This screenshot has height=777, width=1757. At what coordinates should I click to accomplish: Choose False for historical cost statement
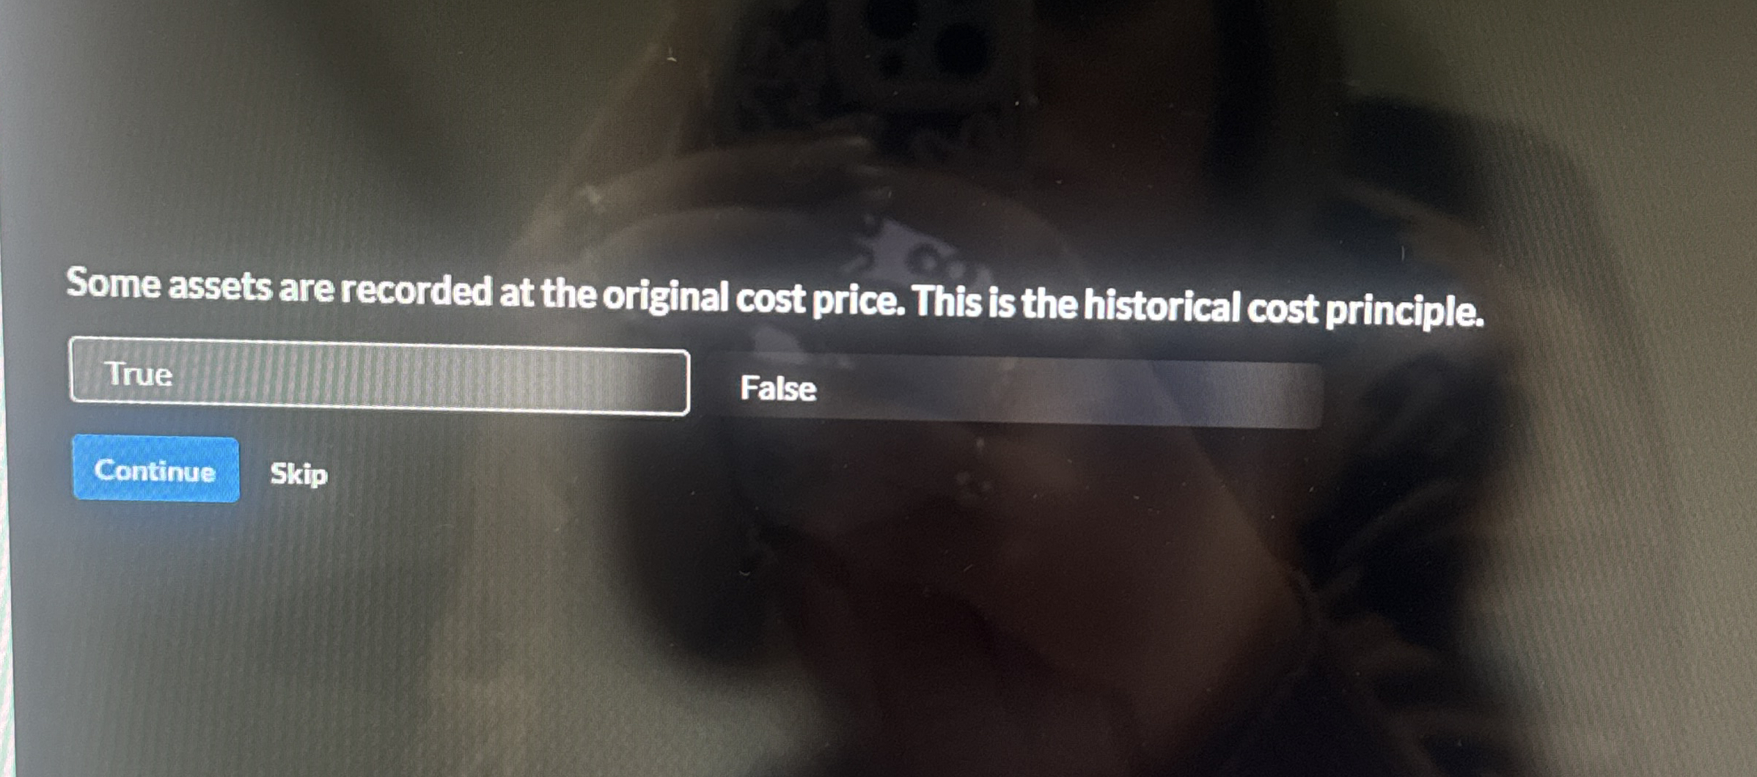[x=1013, y=389]
